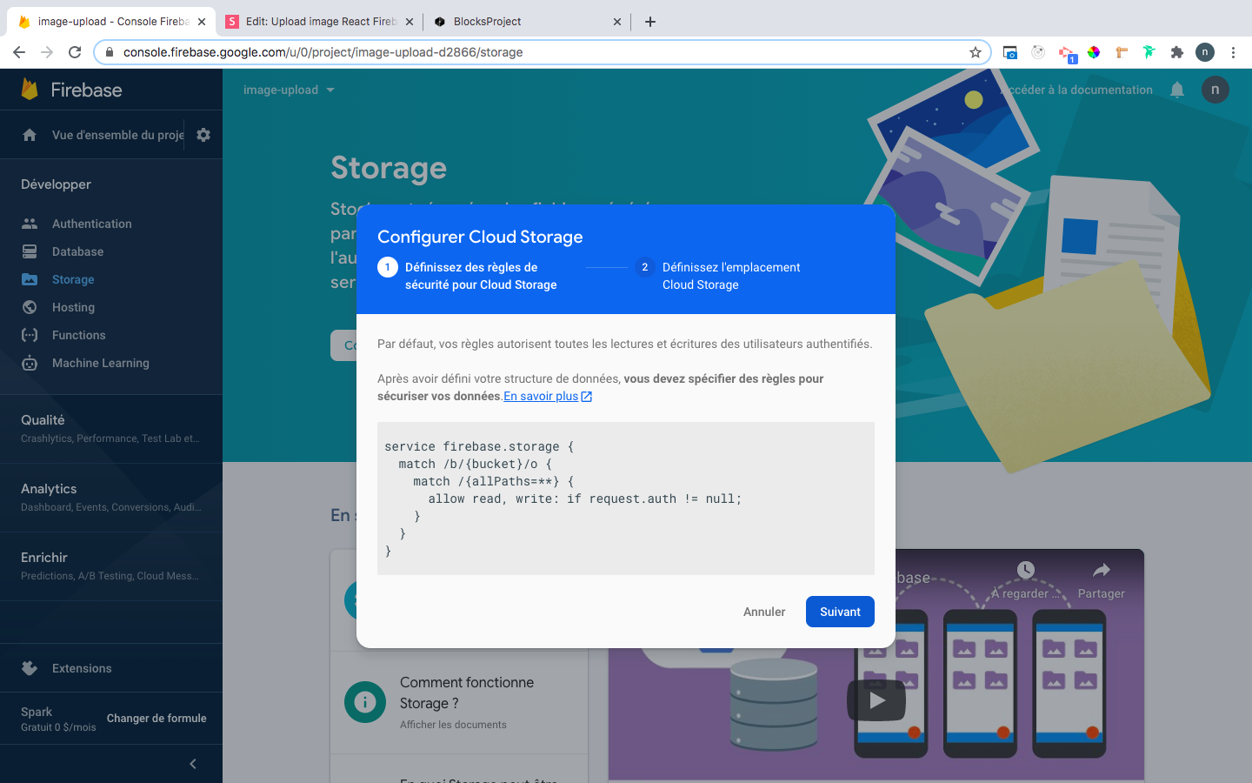
Task: Expand the Analytics section
Action: [111, 497]
